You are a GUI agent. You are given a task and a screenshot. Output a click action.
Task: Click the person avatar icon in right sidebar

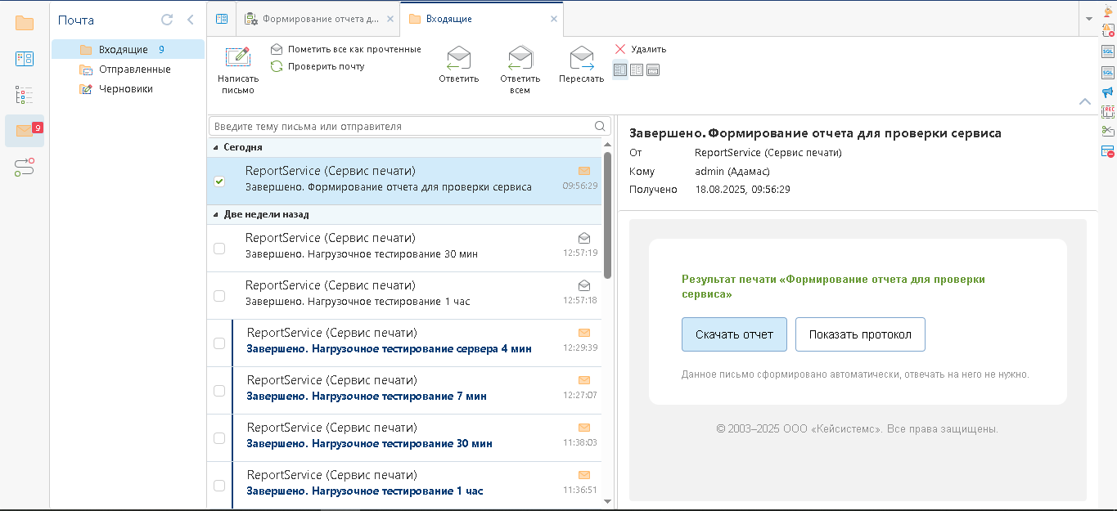pos(1108,11)
